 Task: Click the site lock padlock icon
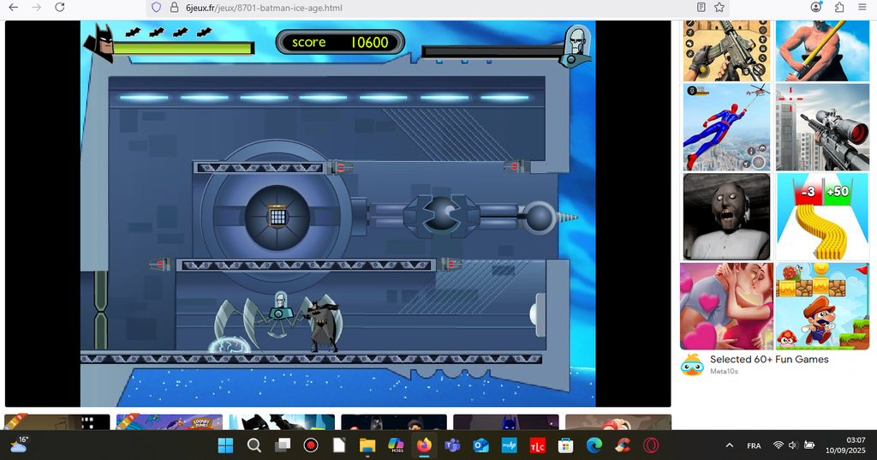coord(176,7)
